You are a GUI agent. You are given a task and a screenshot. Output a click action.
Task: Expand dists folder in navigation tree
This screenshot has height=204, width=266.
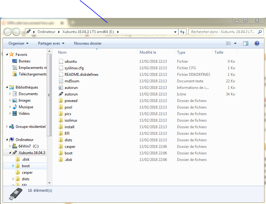point(13,179)
